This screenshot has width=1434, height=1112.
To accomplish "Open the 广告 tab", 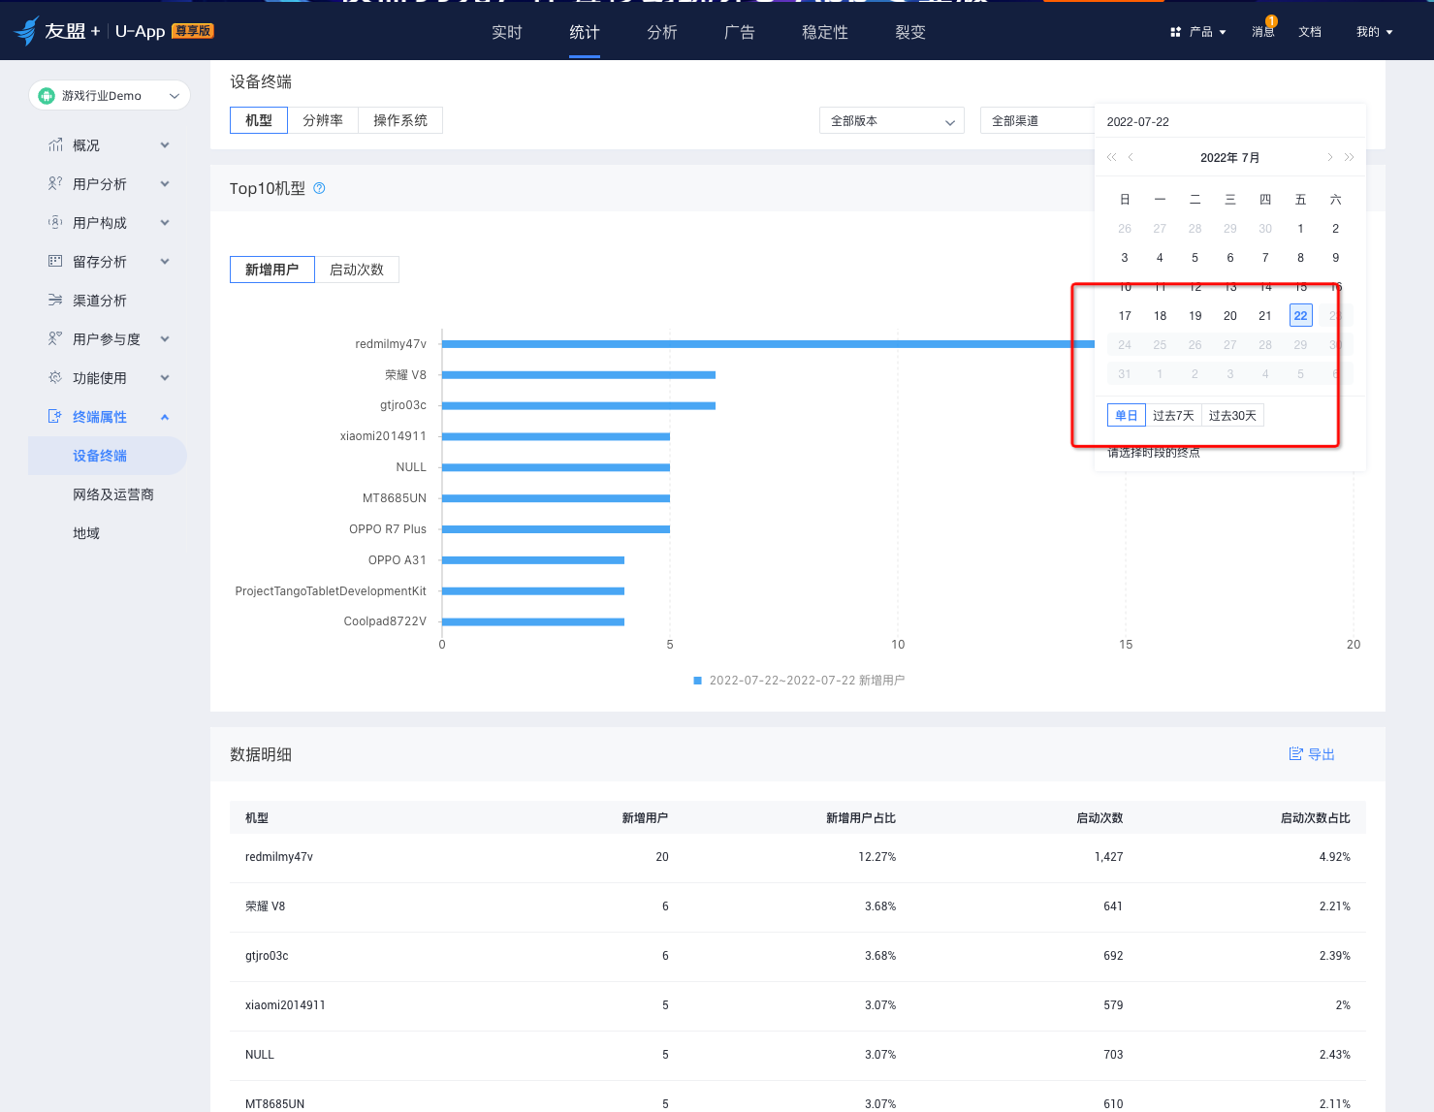I will click(x=740, y=32).
